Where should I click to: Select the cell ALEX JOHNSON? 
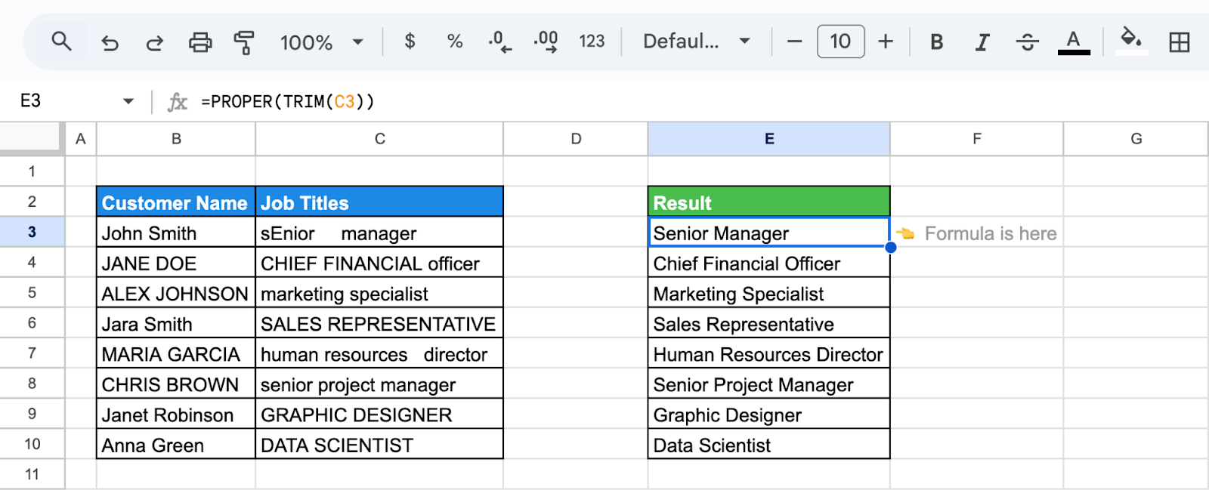(x=176, y=293)
